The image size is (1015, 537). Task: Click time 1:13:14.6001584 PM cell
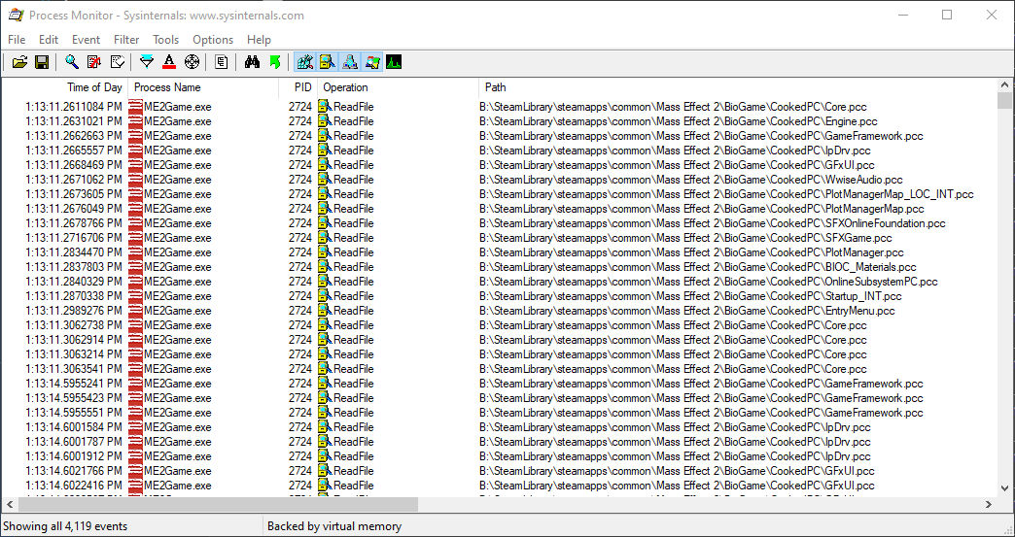pyautogui.click(x=74, y=427)
